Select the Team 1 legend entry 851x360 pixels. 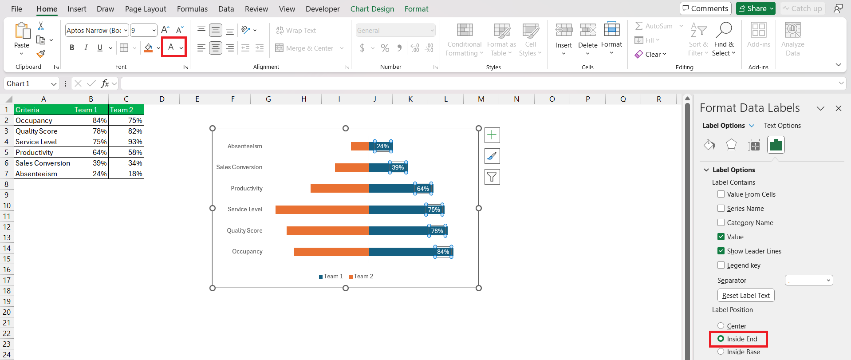coord(331,276)
